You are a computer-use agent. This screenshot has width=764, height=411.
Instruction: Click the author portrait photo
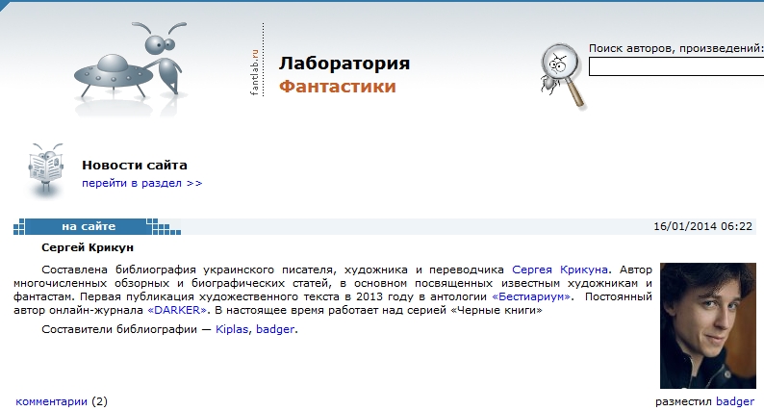coord(706,324)
